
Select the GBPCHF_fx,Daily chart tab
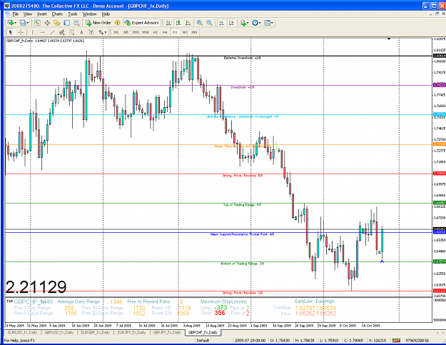203,332
